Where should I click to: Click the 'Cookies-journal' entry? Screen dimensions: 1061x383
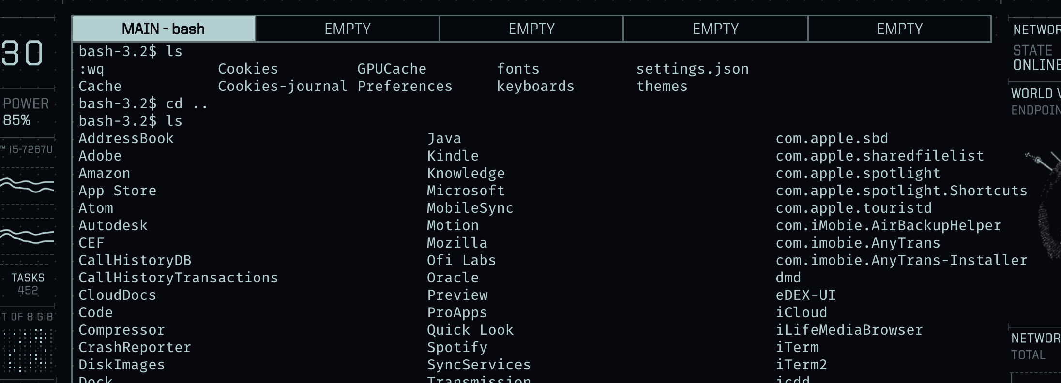click(283, 86)
